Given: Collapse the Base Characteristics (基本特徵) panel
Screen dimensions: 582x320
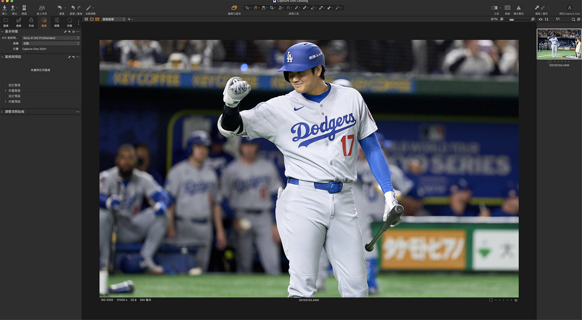Looking at the screenshot, I should click(2, 31).
